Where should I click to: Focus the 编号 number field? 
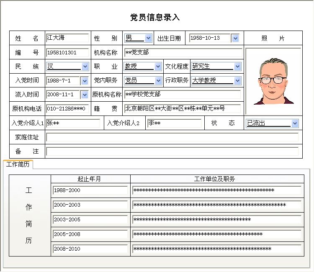(67, 53)
